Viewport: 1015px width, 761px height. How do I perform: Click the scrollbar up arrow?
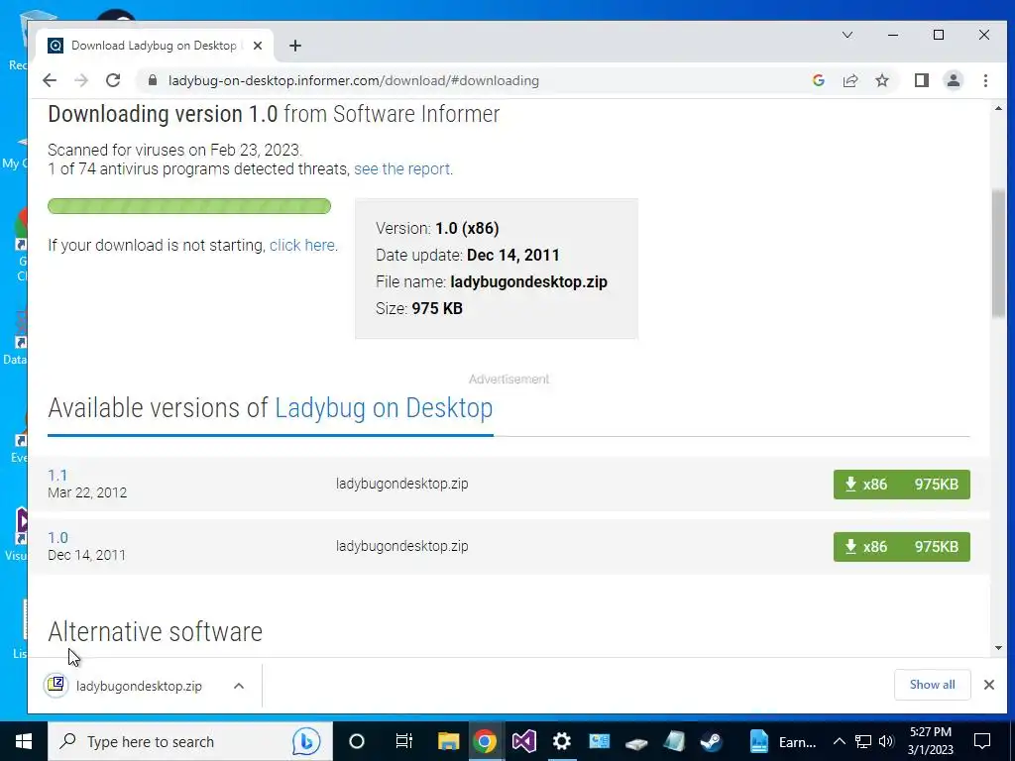(x=997, y=108)
